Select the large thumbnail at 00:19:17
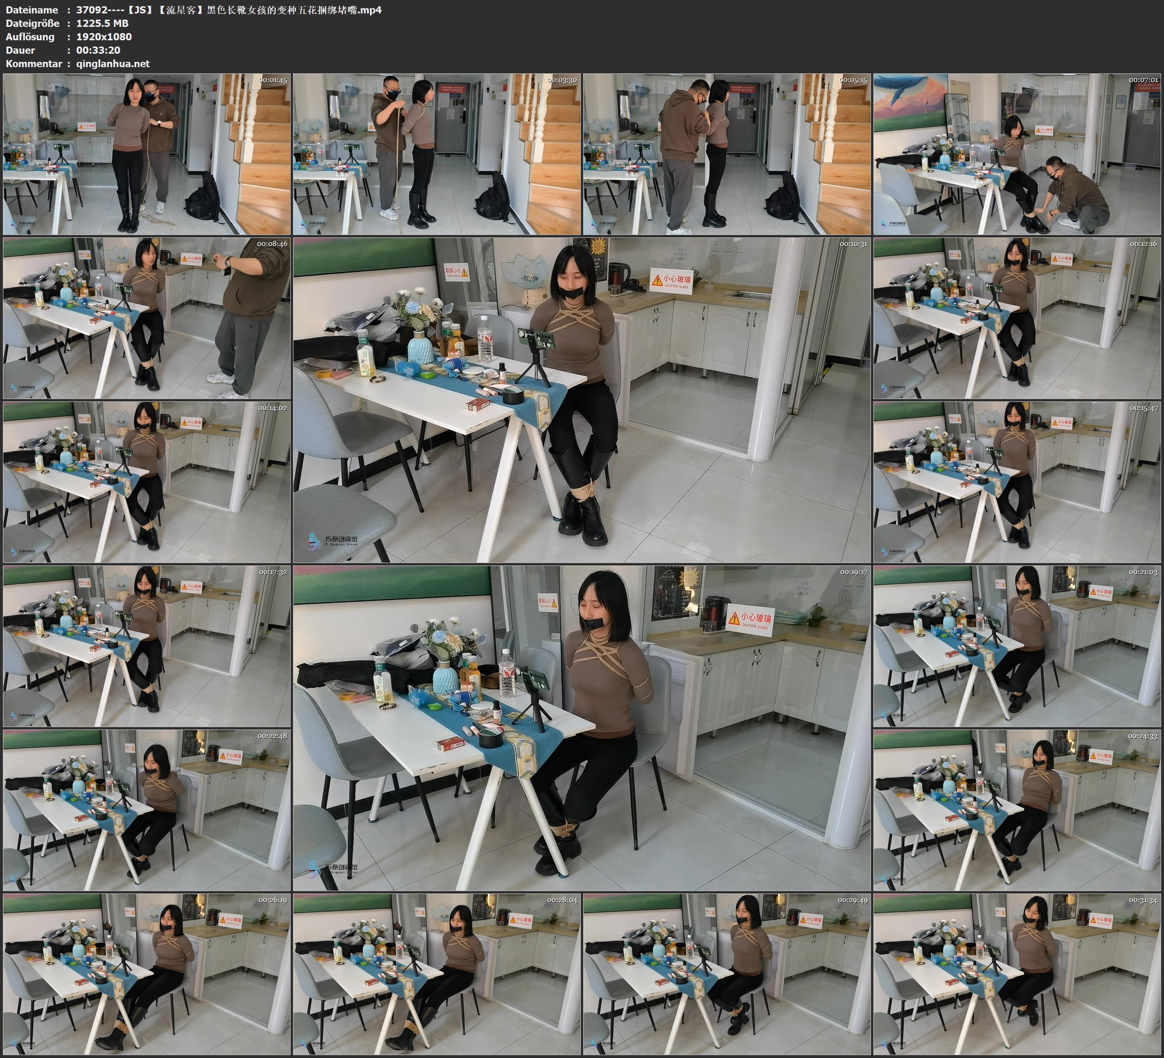Image resolution: width=1164 pixels, height=1058 pixels. [x=581, y=728]
